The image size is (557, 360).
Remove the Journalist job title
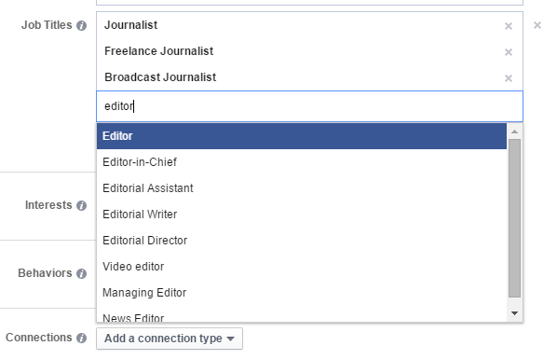[x=509, y=26]
